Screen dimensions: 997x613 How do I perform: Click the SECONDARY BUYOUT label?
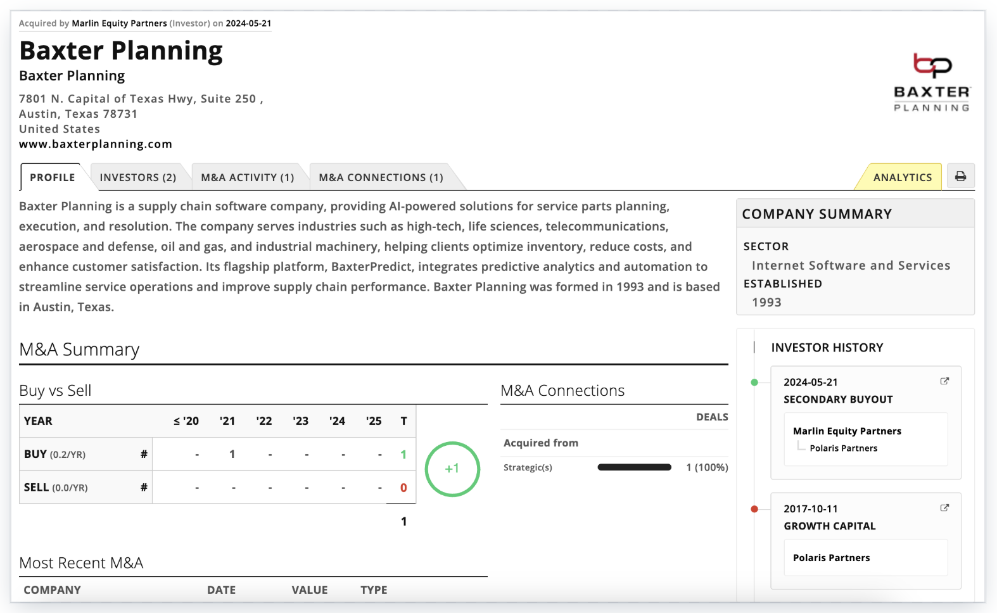coord(838,399)
